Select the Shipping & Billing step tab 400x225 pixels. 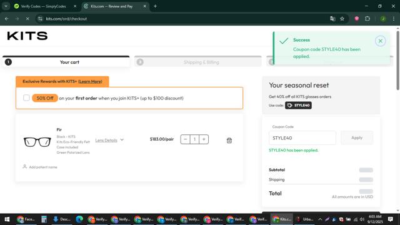(198, 62)
